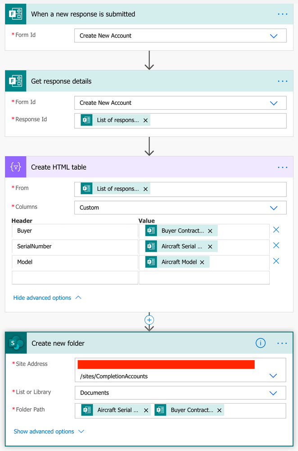Remove List of responses token from Response Id
The image size is (298, 451).
coord(145,120)
